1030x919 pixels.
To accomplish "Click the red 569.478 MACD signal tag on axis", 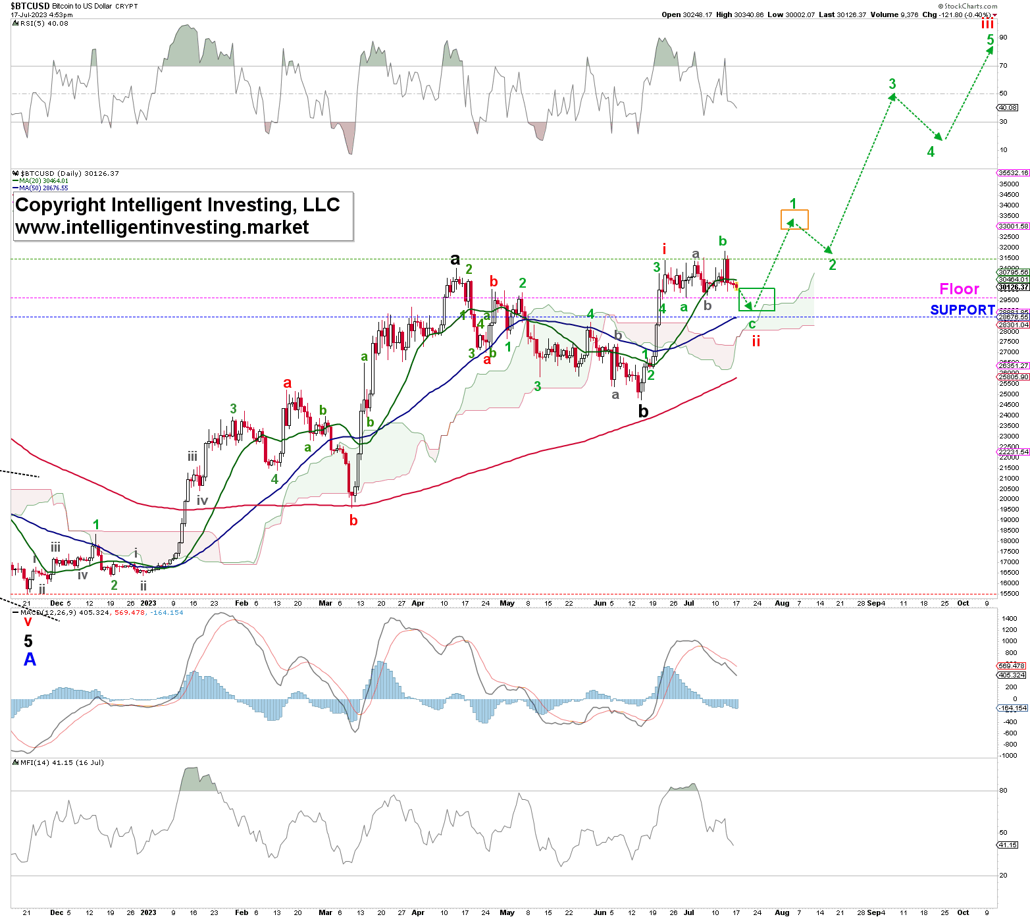I will coord(1012,666).
